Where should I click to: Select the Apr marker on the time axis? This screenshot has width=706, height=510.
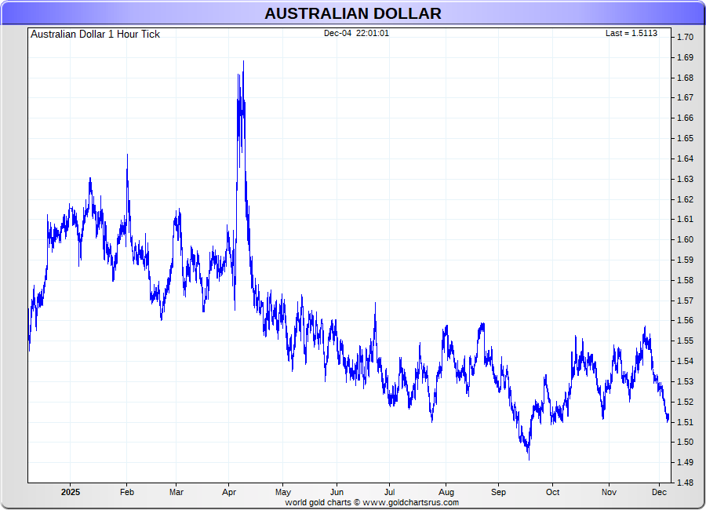coord(230,493)
